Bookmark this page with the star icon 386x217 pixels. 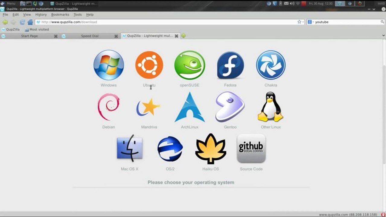[299, 22]
